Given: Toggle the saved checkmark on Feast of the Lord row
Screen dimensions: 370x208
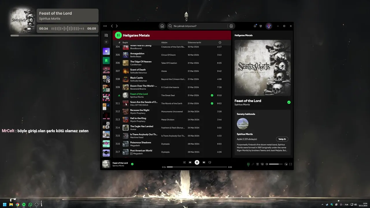Looking at the screenshot, I should tap(212, 95).
